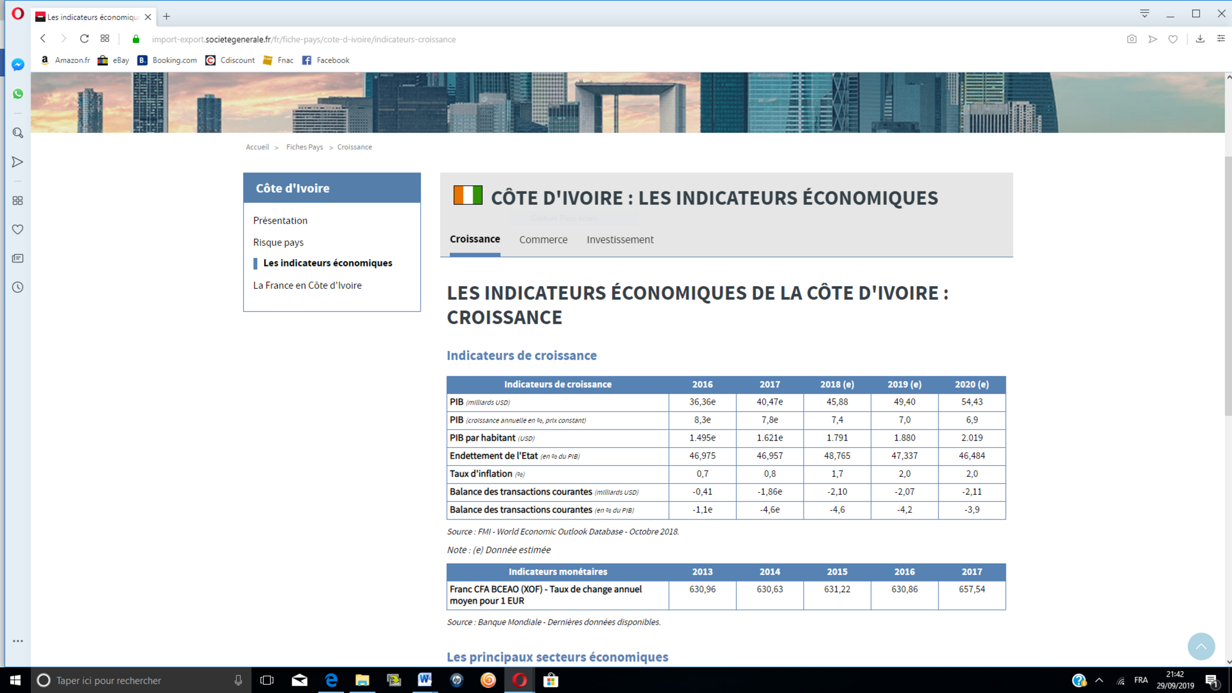Click the scroll-to-top round button
This screenshot has height=693, width=1232.
1201,647
